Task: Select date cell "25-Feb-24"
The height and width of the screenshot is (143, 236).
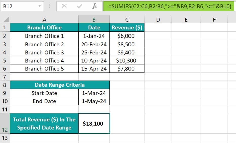Action: [94, 52]
